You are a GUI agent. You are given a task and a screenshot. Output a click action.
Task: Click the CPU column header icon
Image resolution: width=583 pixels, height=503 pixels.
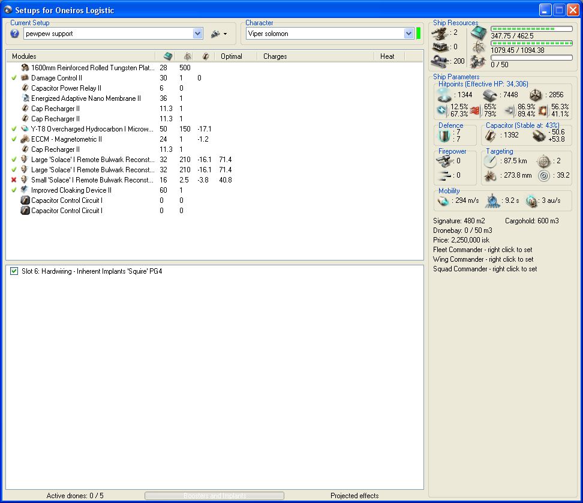(x=168, y=56)
